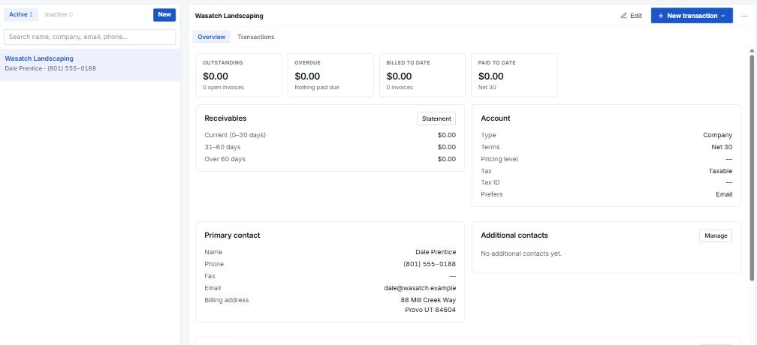The width and height of the screenshot is (757, 345).
Task: Click the Tax ID label
Action: [490, 182]
